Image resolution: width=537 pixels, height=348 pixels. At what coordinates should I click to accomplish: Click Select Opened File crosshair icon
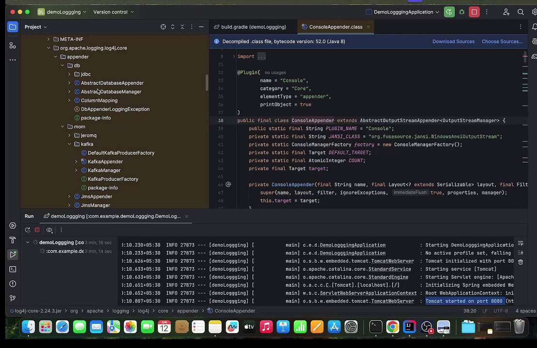pyautogui.click(x=163, y=27)
